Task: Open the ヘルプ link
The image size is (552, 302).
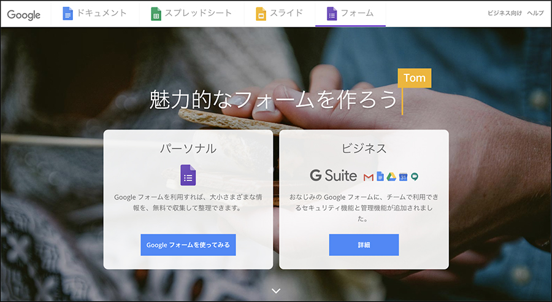Action: (535, 14)
